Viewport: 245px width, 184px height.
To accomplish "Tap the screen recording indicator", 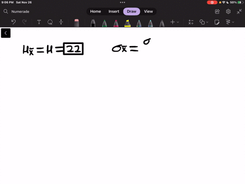I will click(212, 3).
